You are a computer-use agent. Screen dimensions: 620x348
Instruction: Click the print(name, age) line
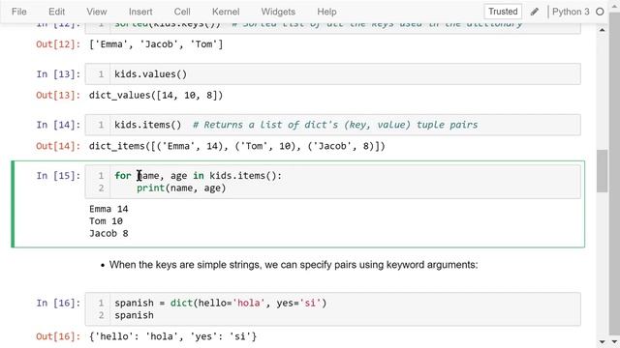point(181,188)
